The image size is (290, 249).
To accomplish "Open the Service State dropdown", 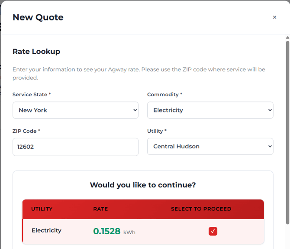I will [x=75, y=110].
